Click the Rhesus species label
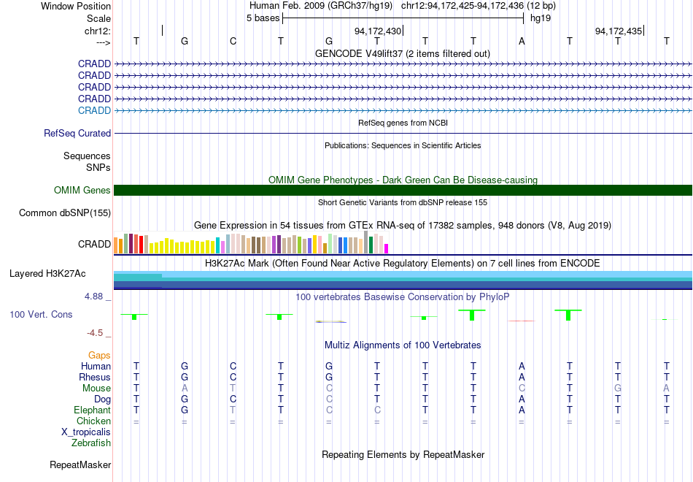This screenshot has width=693, height=482. click(x=95, y=377)
